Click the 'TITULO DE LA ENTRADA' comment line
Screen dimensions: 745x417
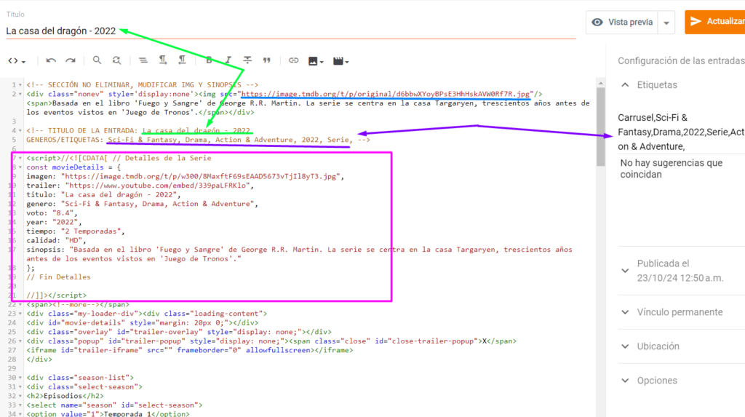(x=138, y=131)
